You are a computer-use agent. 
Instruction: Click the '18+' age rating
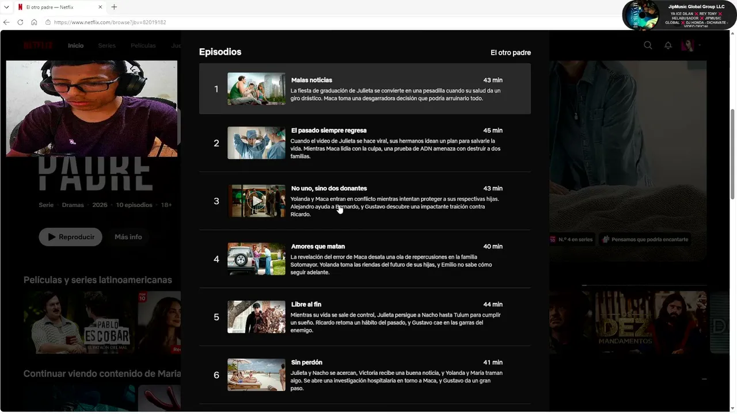pos(166,205)
